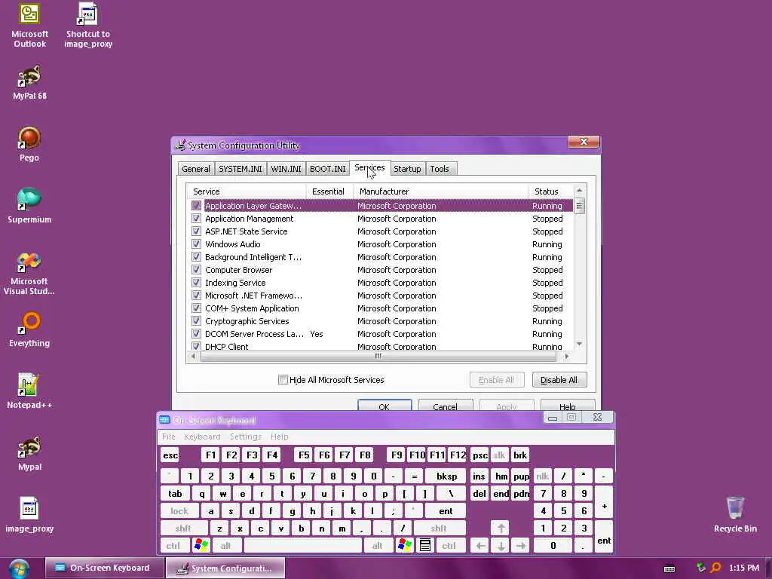Screen dimensions: 772x579
Task: Uncheck Computer Browser service checkbox
Action: click(x=196, y=269)
